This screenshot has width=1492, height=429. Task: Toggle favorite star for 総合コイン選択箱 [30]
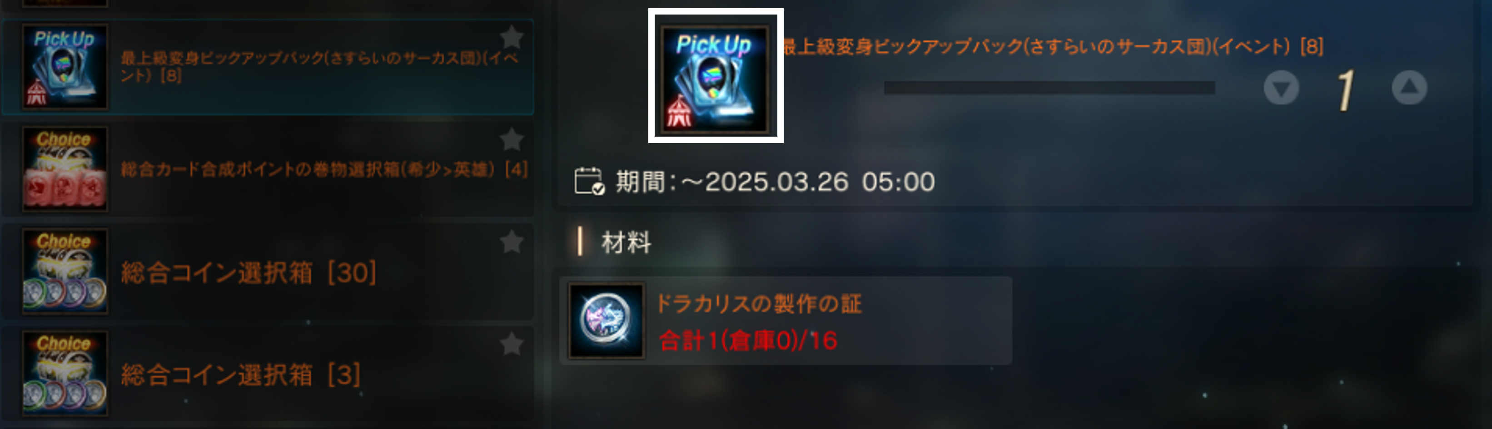512,242
